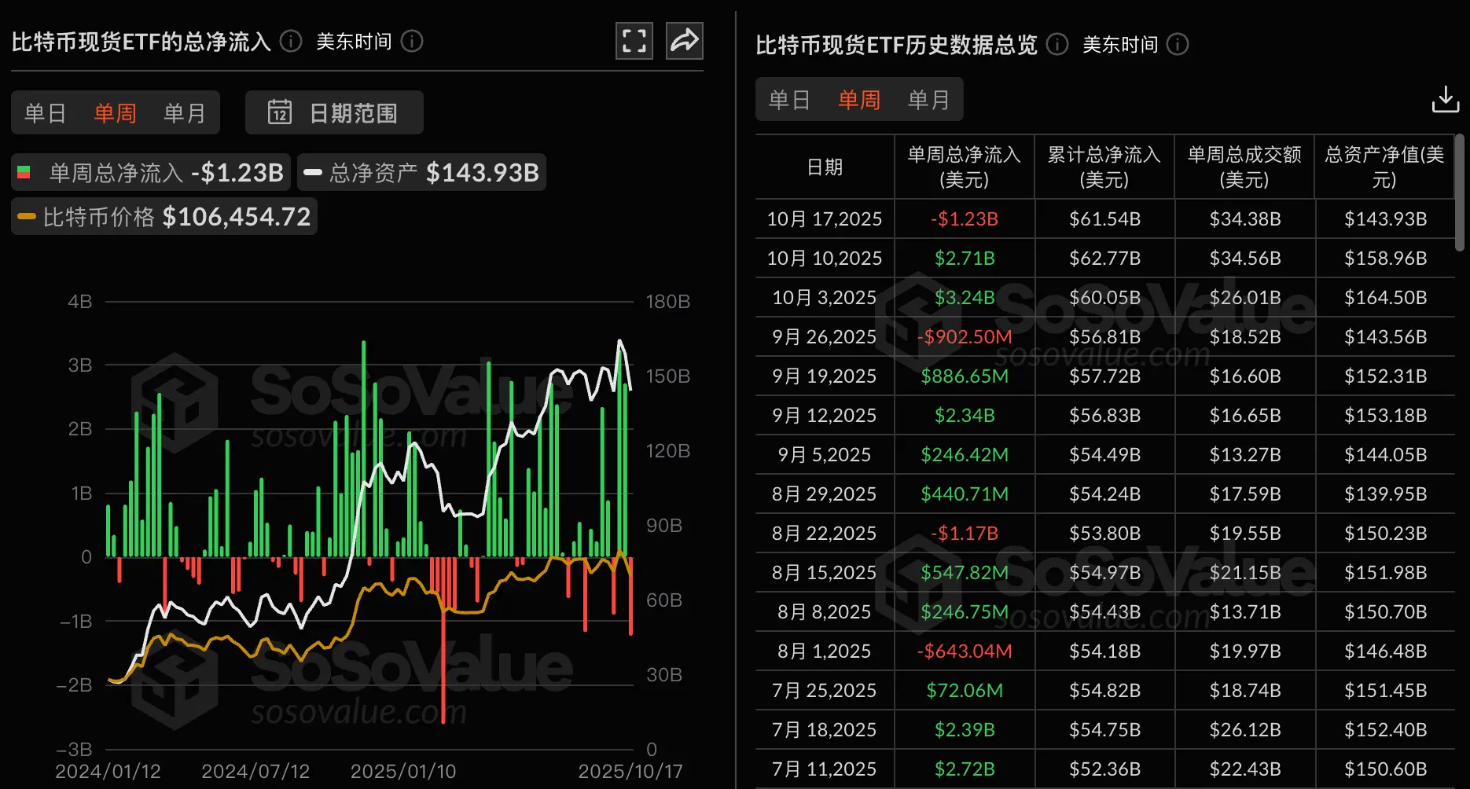Screen dimensions: 1470x789
Task: Open info tooltip for 比特币现货ETF历史数据总览
Action: tap(1057, 46)
